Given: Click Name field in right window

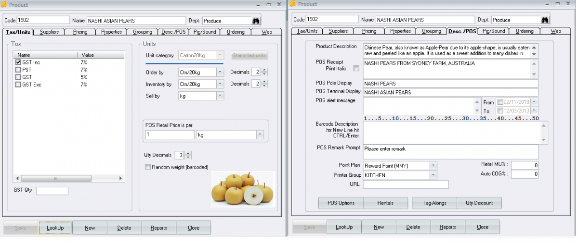Looking at the screenshot, I should click(x=425, y=20).
